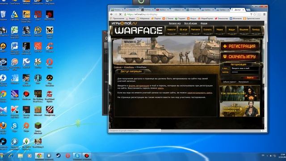The image size is (286, 161).
Task: Open the Новости menu on Warface site
Action: 171,30
